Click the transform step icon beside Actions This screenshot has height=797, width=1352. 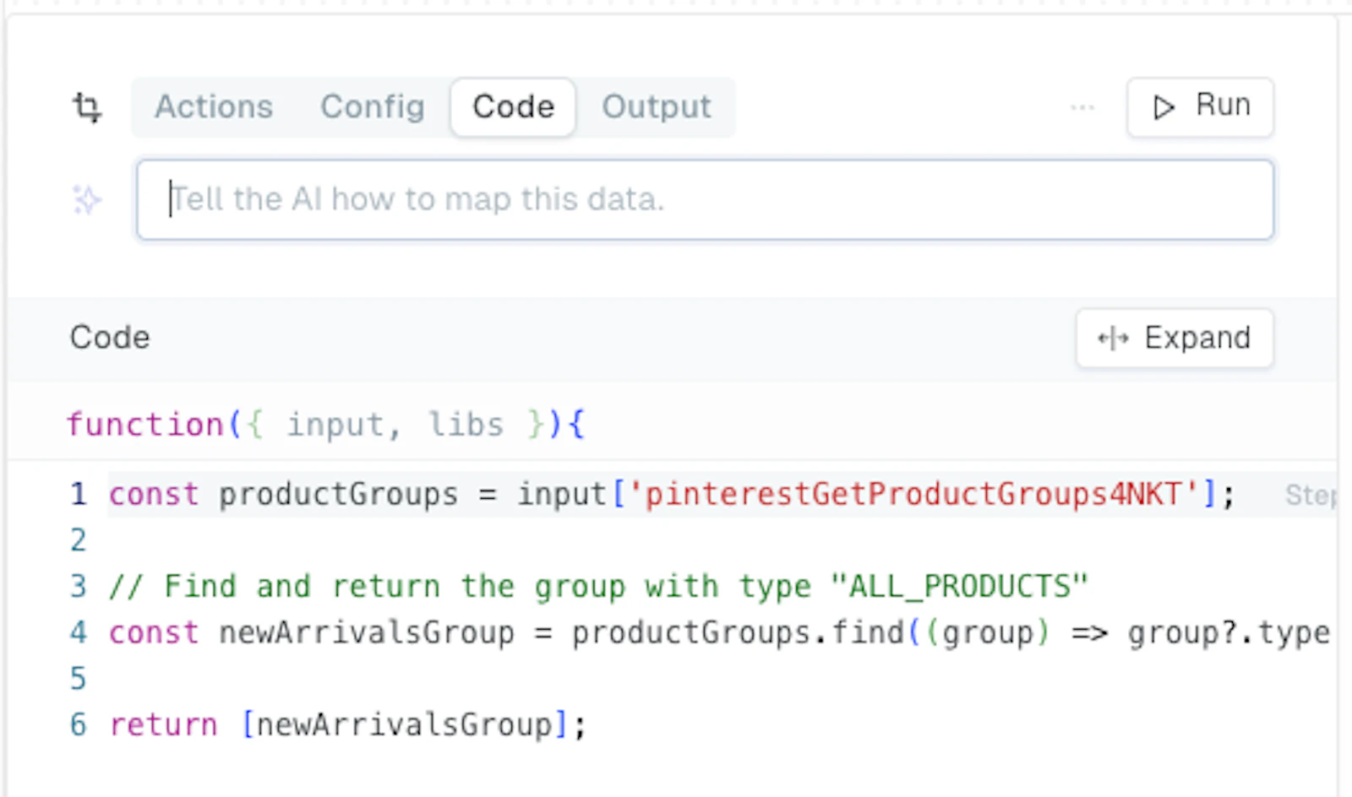86,107
